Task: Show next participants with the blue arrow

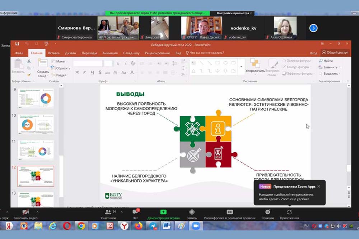Action: tap(313, 28)
